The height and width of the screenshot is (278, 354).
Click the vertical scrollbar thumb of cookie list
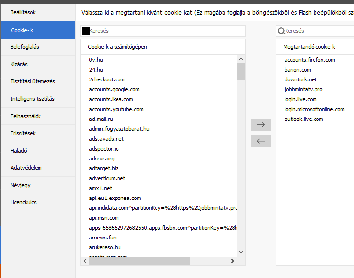point(241,72)
